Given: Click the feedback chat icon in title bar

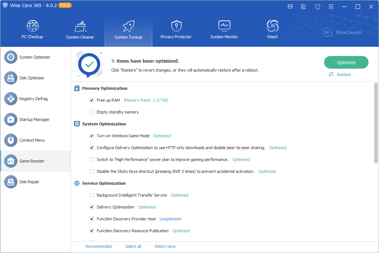Looking at the screenshot, I should 290,7.
